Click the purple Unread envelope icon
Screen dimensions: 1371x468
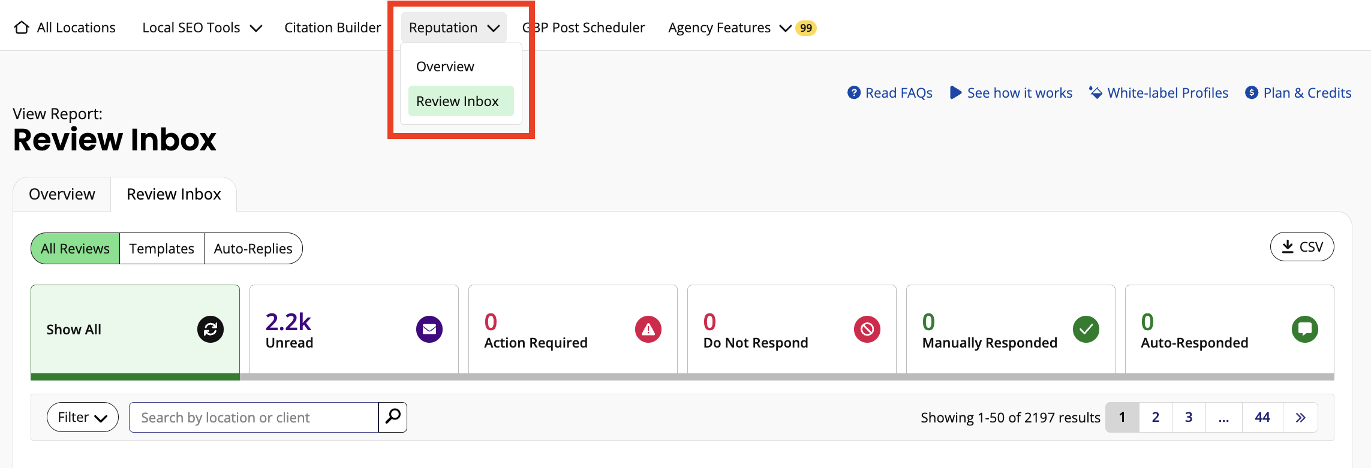[429, 330]
